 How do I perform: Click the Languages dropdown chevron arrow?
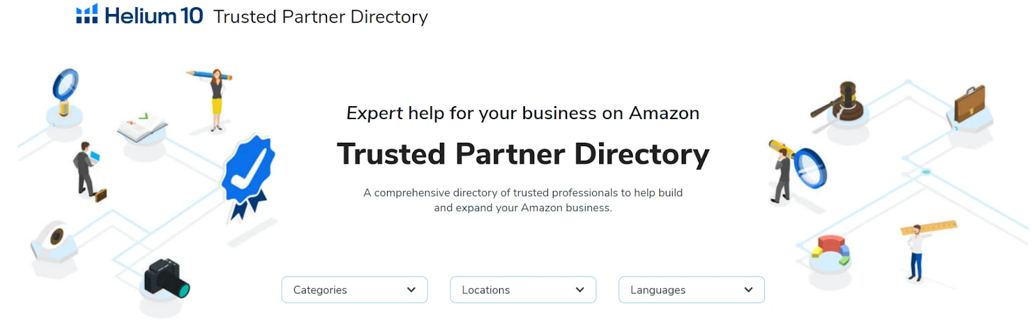pos(748,290)
